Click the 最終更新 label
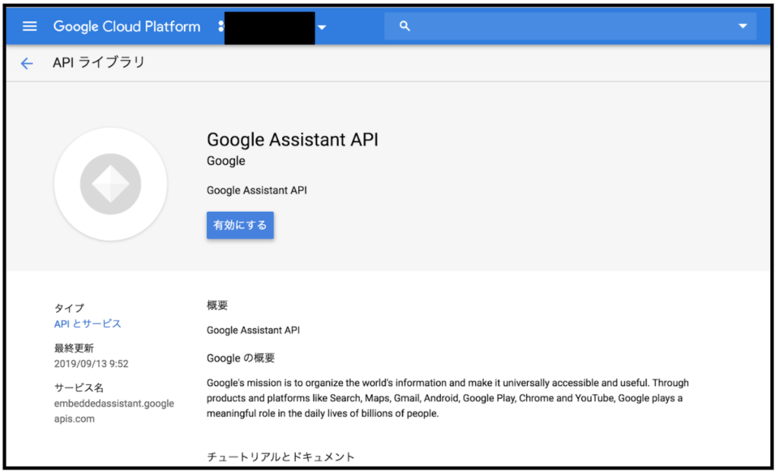Viewport: 778px width, 475px height. tap(75, 348)
